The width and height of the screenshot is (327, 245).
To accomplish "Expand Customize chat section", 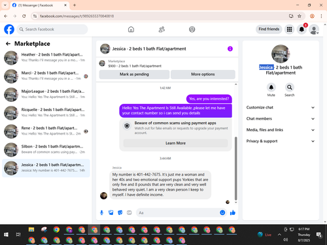I will (281, 108).
